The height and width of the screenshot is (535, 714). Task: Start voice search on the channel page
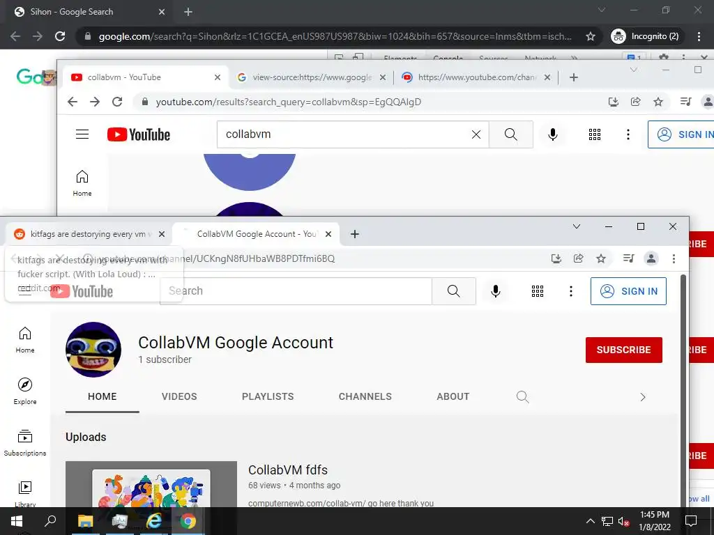496,291
